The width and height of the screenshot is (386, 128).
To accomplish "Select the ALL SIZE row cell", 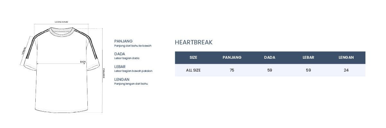I will pos(193,70).
